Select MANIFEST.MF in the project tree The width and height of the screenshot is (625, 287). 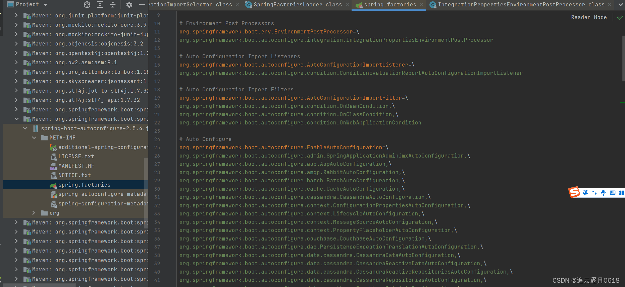click(76, 166)
